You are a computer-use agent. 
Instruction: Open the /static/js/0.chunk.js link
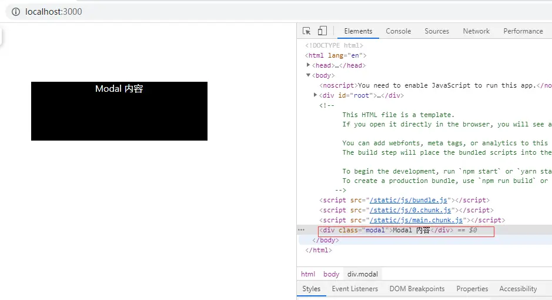[x=410, y=210]
